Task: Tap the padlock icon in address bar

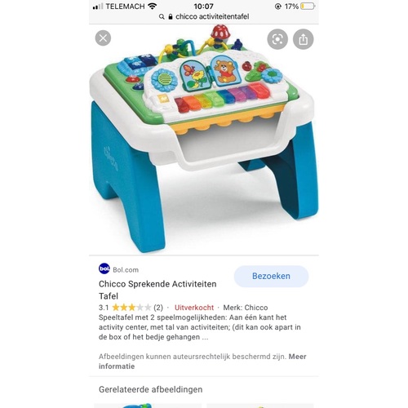Action: [x=171, y=17]
